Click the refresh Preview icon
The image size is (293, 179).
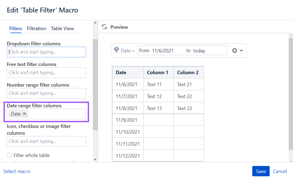(x=104, y=27)
